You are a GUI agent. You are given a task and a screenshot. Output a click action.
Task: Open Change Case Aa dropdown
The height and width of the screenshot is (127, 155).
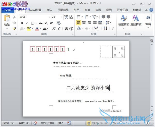point(45,29)
